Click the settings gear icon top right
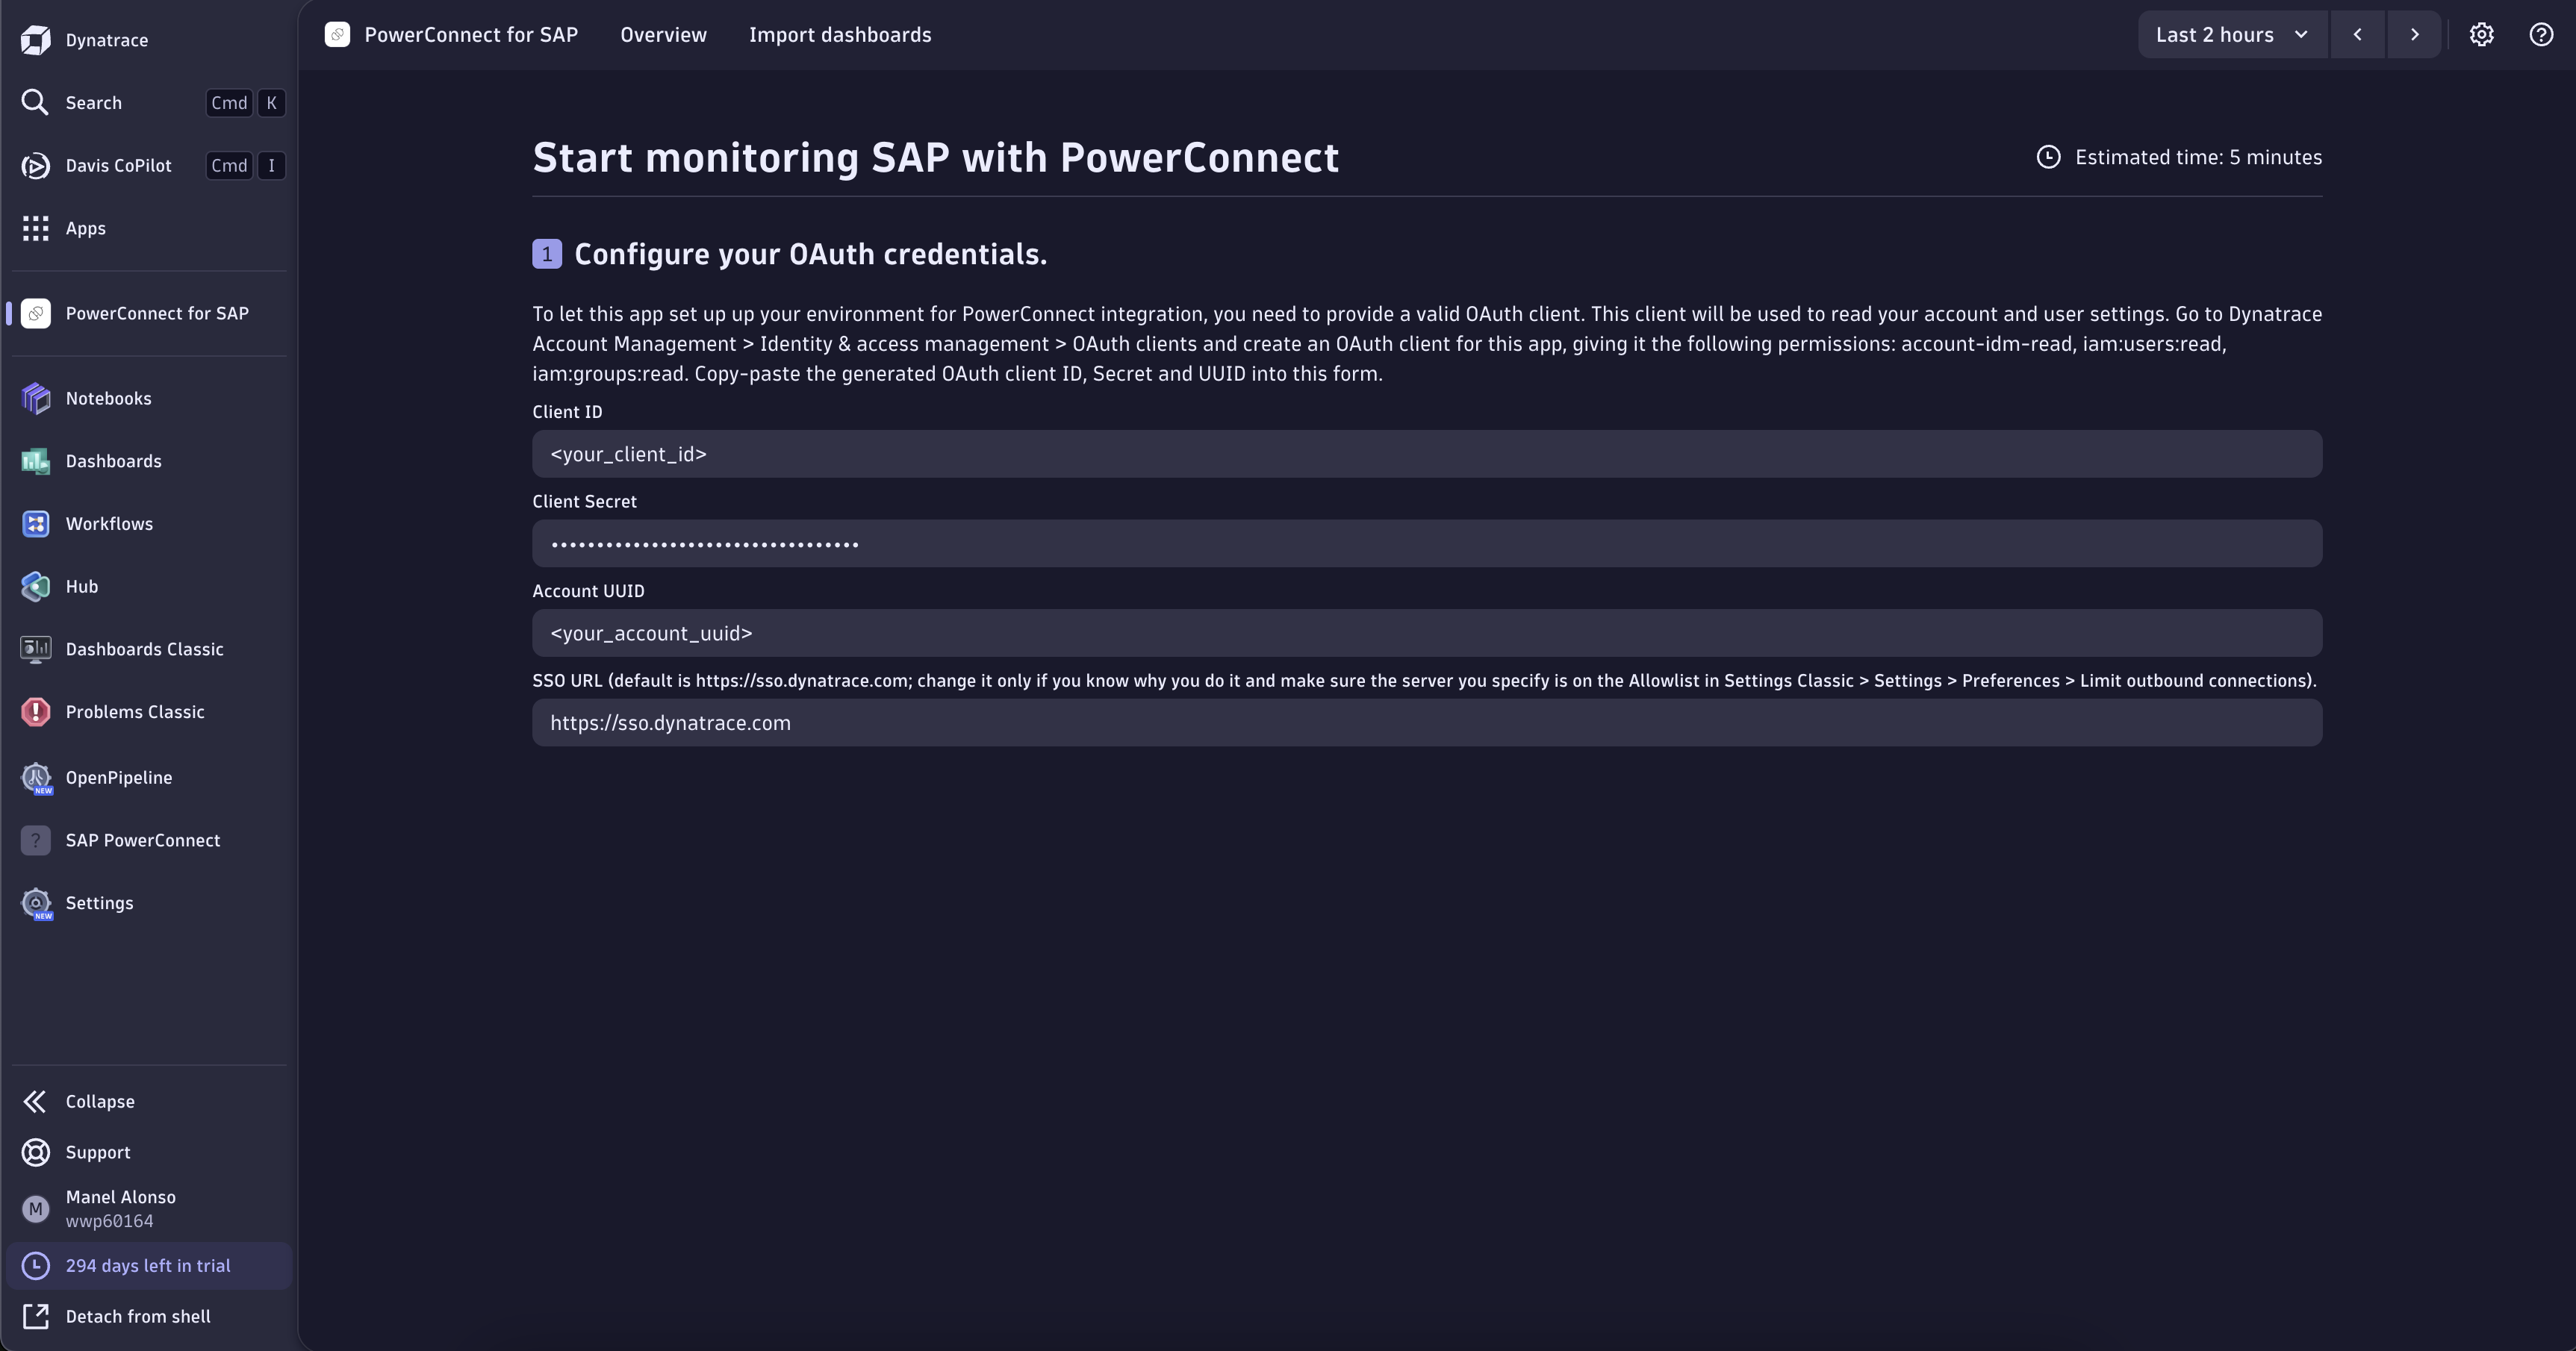2576x1351 pixels. pyautogui.click(x=2481, y=35)
